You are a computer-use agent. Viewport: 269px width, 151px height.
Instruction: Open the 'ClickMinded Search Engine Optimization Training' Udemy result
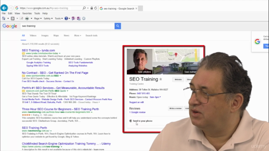[x=66, y=143]
